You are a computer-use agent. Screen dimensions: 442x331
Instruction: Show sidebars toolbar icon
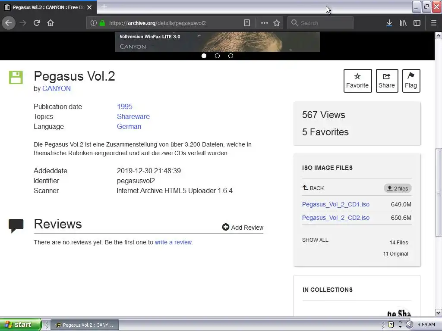[x=417, y=23]
